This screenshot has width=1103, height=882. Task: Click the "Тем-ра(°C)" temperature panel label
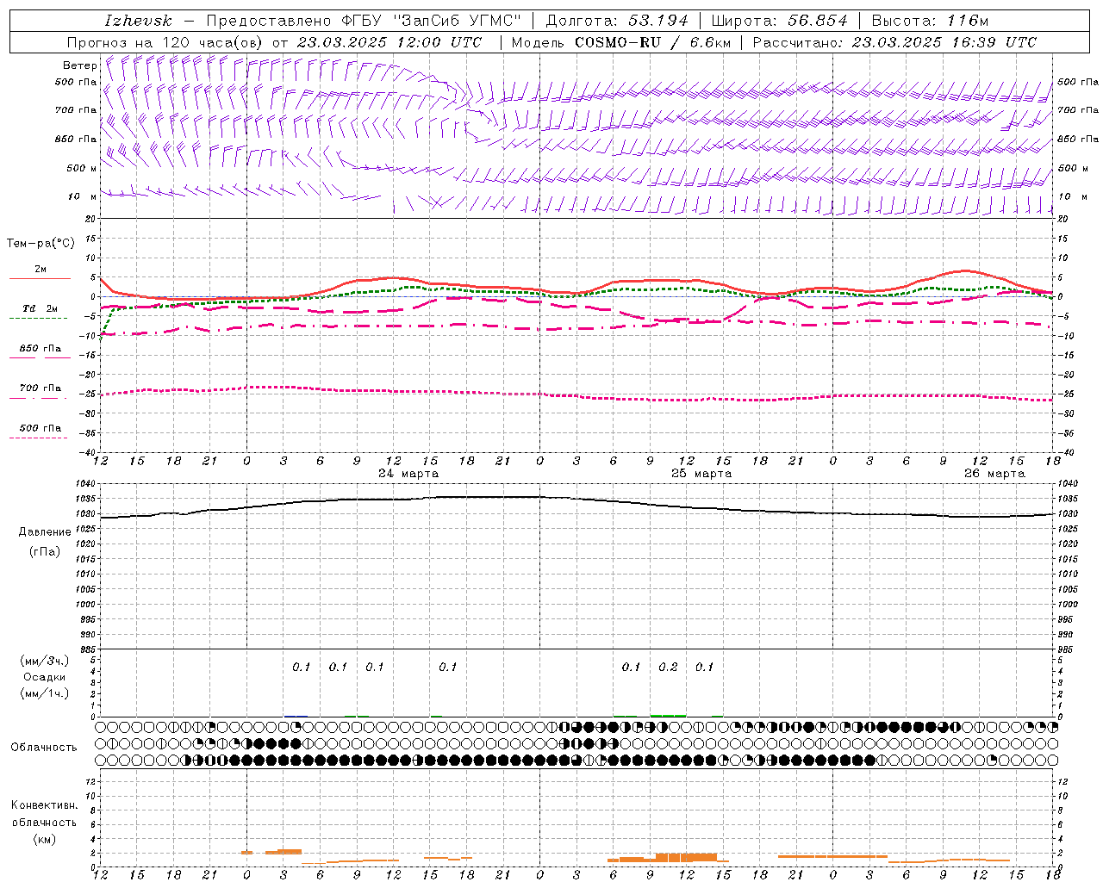tap(41, 244)
